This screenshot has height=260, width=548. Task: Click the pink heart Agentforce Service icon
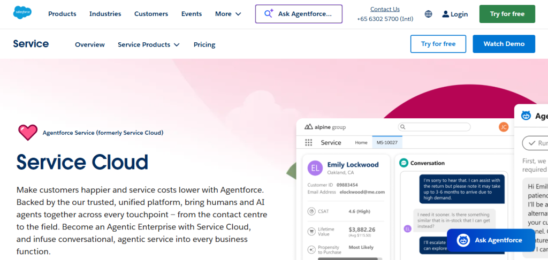(28, 132)
